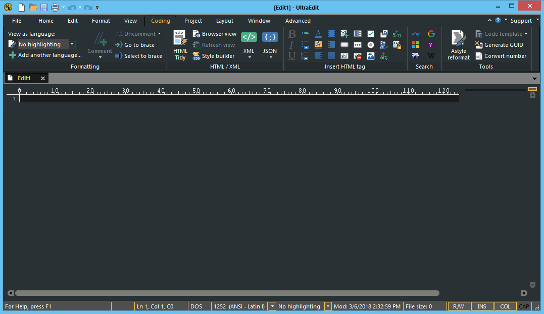Click the horizontal scrollbar right arrow

pyautogui.click(x=524, y=293)
